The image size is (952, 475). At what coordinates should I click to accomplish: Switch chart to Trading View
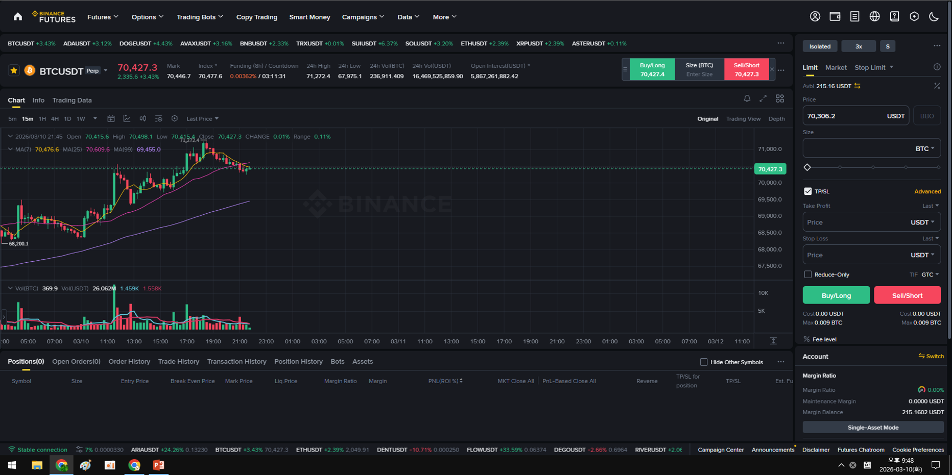pos(743,119)
